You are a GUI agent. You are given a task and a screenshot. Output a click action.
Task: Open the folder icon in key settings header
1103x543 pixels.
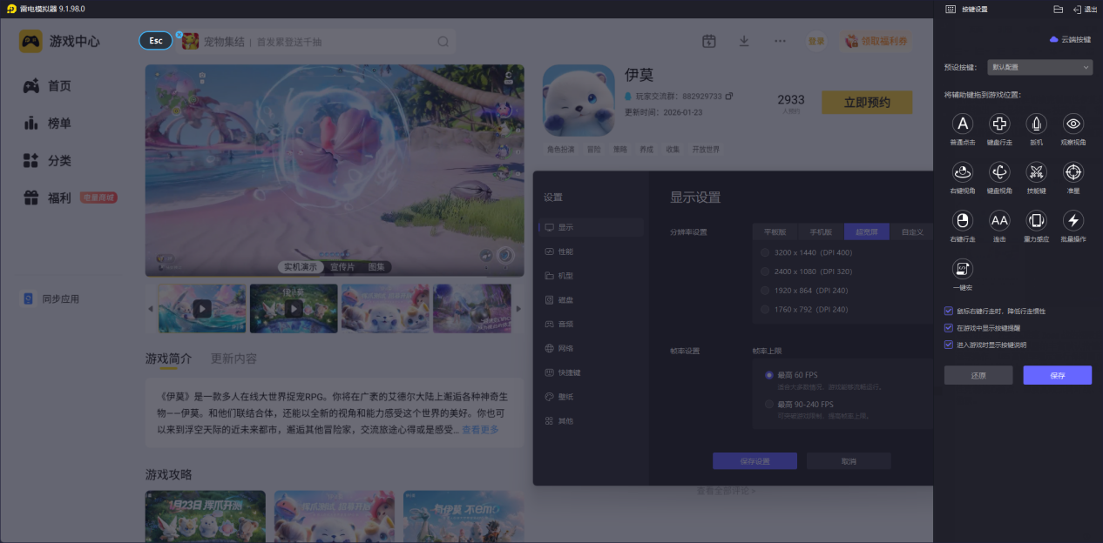tap(1058, 9)
